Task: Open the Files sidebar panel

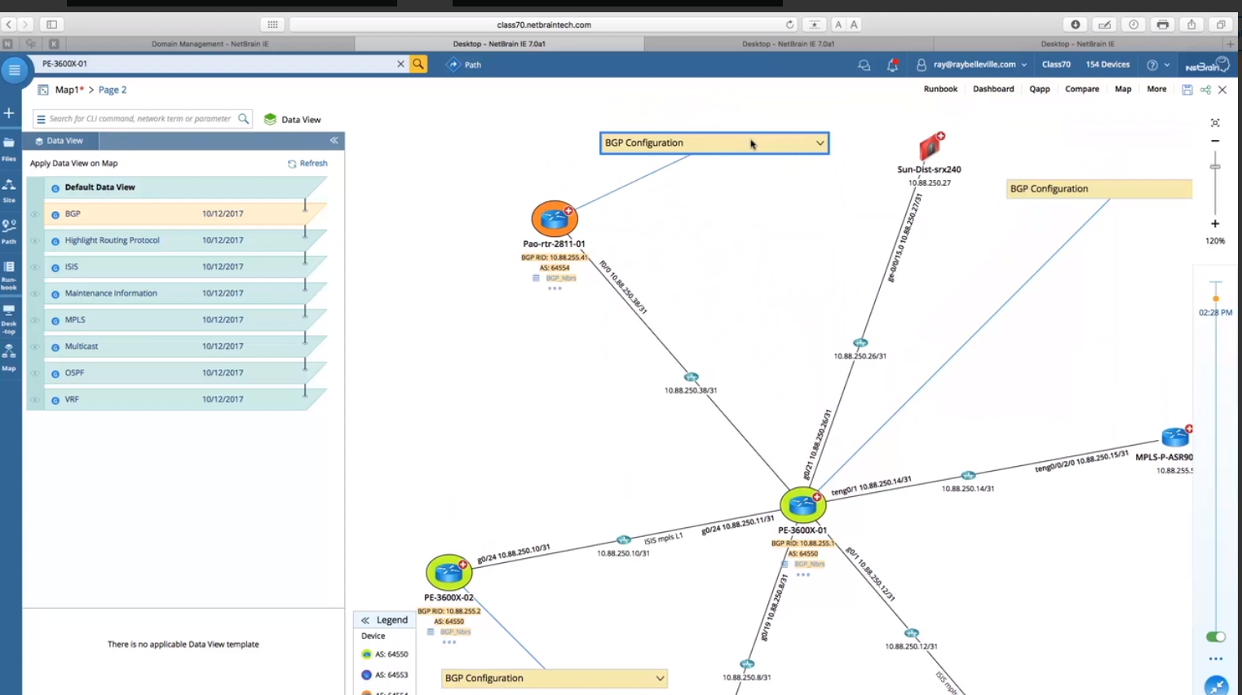Action: (9, 147)
